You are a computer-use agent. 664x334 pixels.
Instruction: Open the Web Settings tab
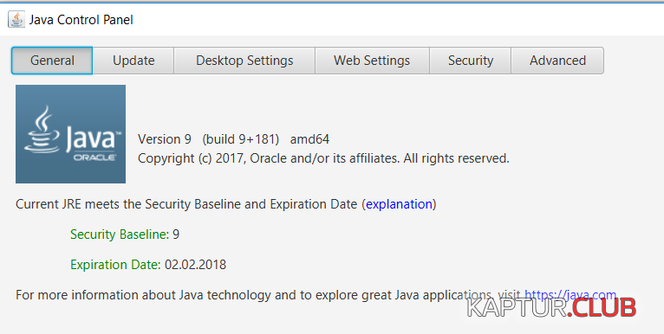(372, 61)
